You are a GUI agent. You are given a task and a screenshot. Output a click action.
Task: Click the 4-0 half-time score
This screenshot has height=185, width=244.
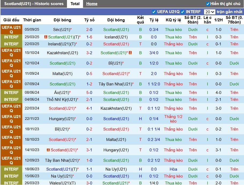coord(218,93)
